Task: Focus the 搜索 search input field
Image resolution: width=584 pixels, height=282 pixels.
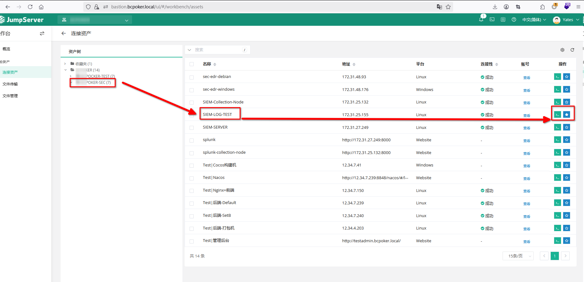Action: tap(218, 50)
